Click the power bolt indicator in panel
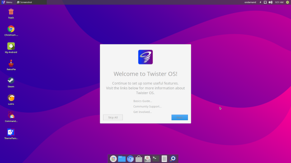This screenshot has width=291, height=163. pyautogui.click(x=260, y=2)
